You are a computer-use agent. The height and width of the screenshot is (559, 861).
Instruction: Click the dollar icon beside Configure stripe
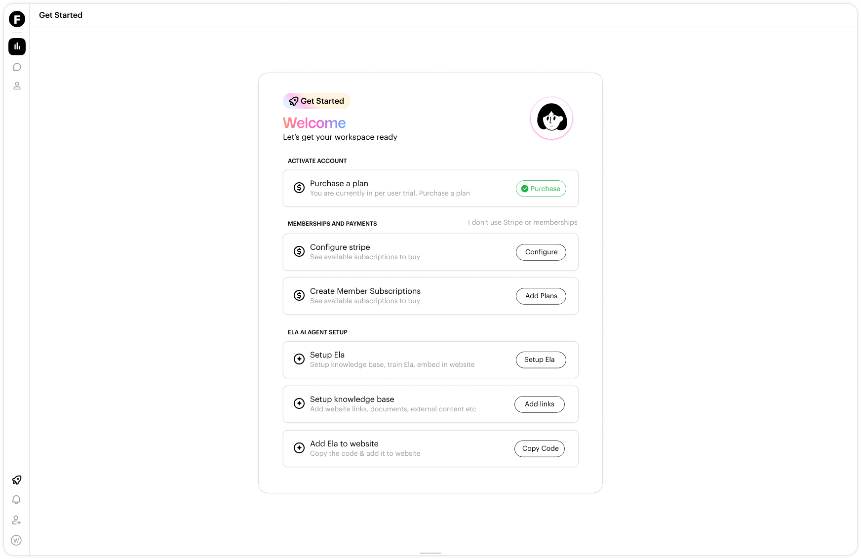click(x=299, y=251)
